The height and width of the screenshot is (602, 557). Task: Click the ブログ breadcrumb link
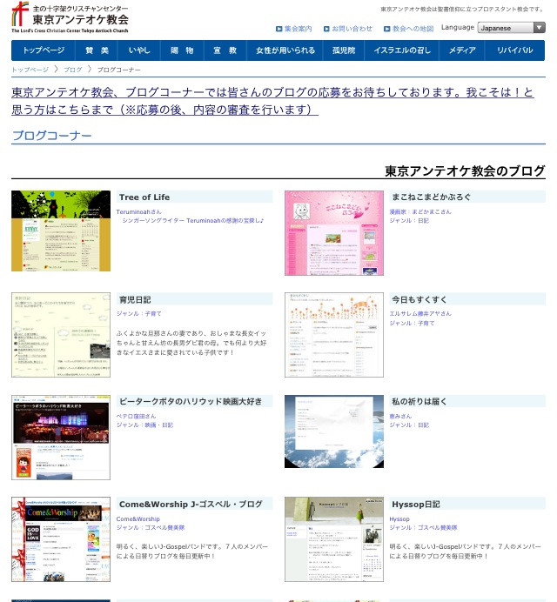click(x=73, y=69)
